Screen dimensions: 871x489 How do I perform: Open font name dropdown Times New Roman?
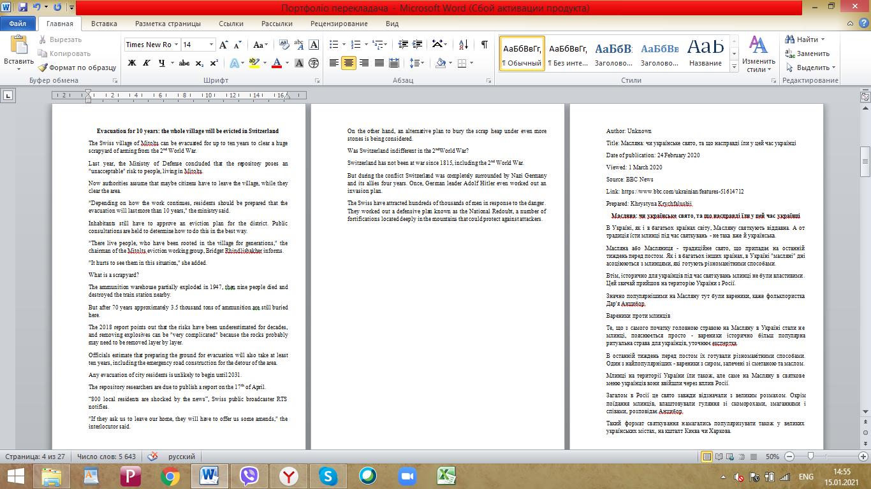coord(175,45)
